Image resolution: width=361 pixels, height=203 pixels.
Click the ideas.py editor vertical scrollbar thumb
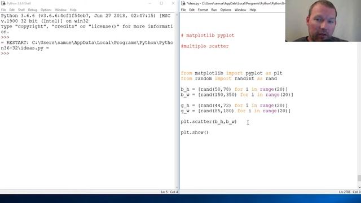pyautogui.click(x=359, y=178)
